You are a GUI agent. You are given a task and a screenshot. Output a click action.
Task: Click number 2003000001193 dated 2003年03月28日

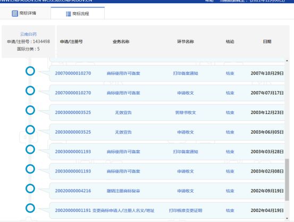click(x=73, y=152)
